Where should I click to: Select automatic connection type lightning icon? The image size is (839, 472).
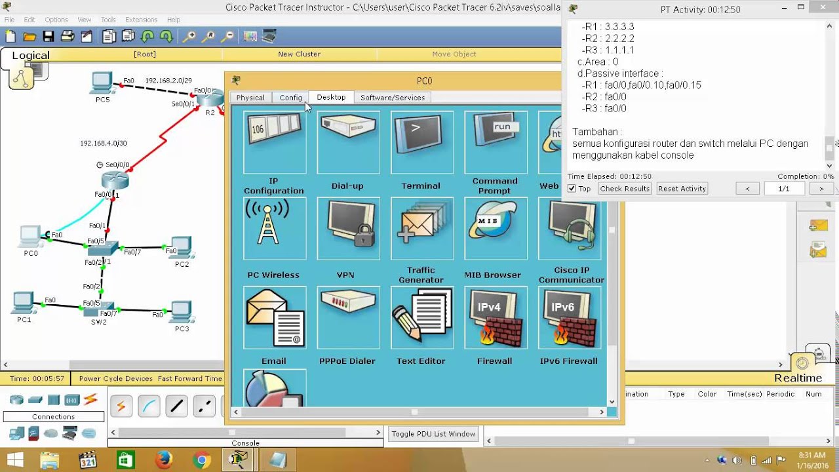point(121,407)
